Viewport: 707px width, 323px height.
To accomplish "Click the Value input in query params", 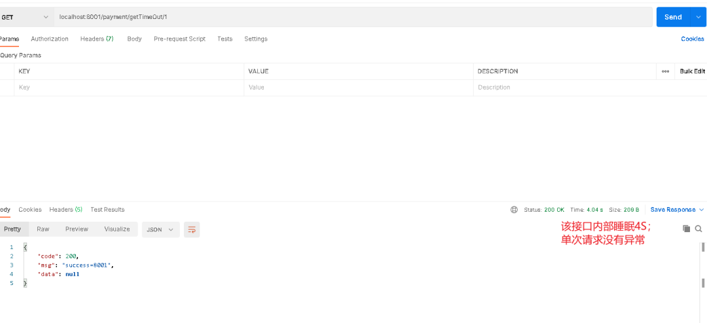I will 359,88.
